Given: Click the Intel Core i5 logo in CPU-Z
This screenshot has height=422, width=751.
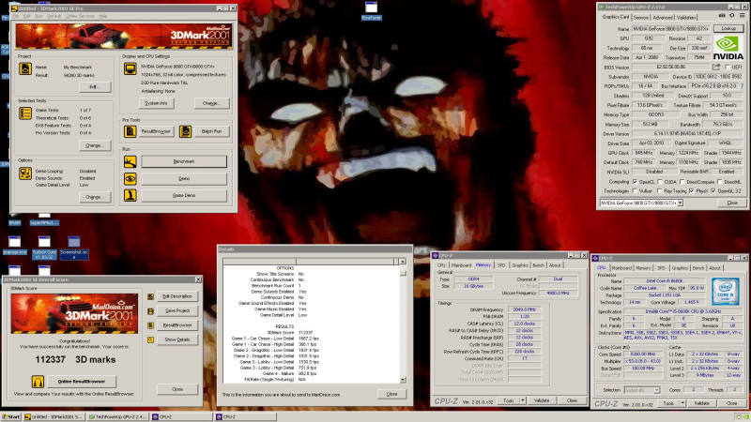Looking at the screenshot, I should (x=725, y=292).
